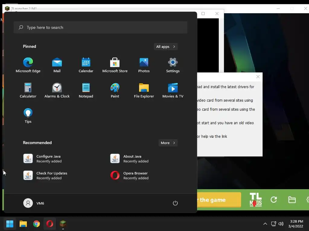Launch the Photos app
The image size is (309, 231).
pos(144,65)
